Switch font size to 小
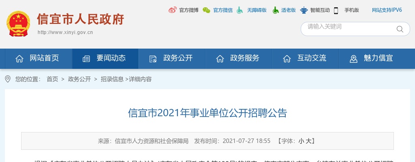 click(301, 141)
